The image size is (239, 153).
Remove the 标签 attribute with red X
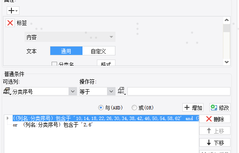click(x=10, y=23)
